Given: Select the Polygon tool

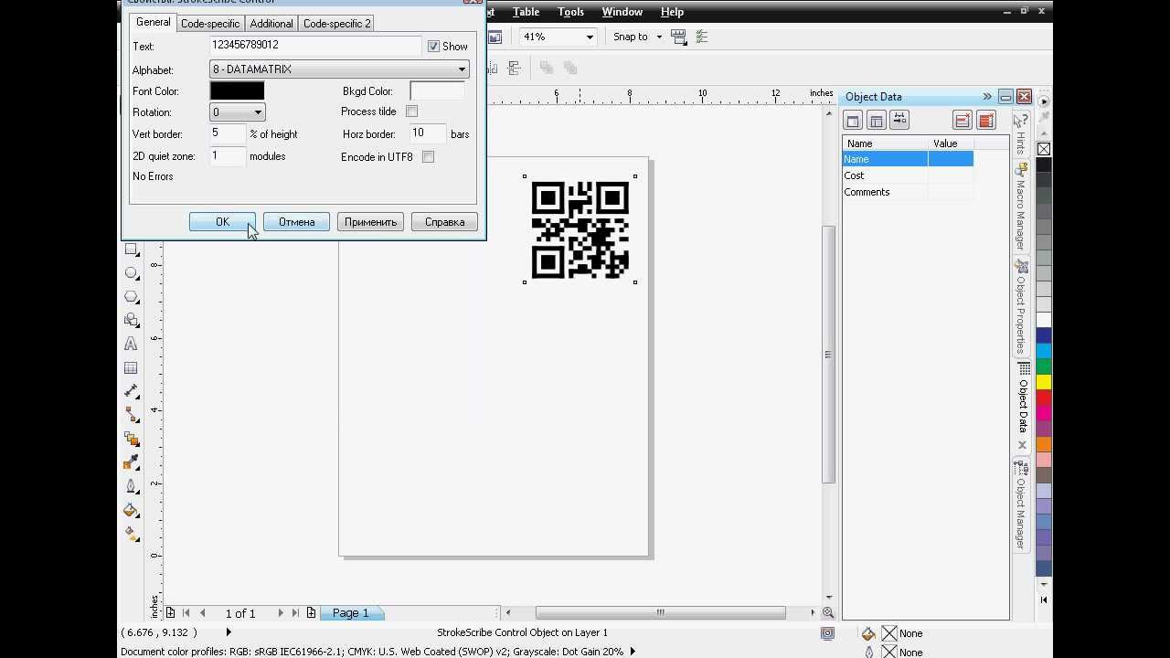Looking at the screenshot, I should point(131,297).
